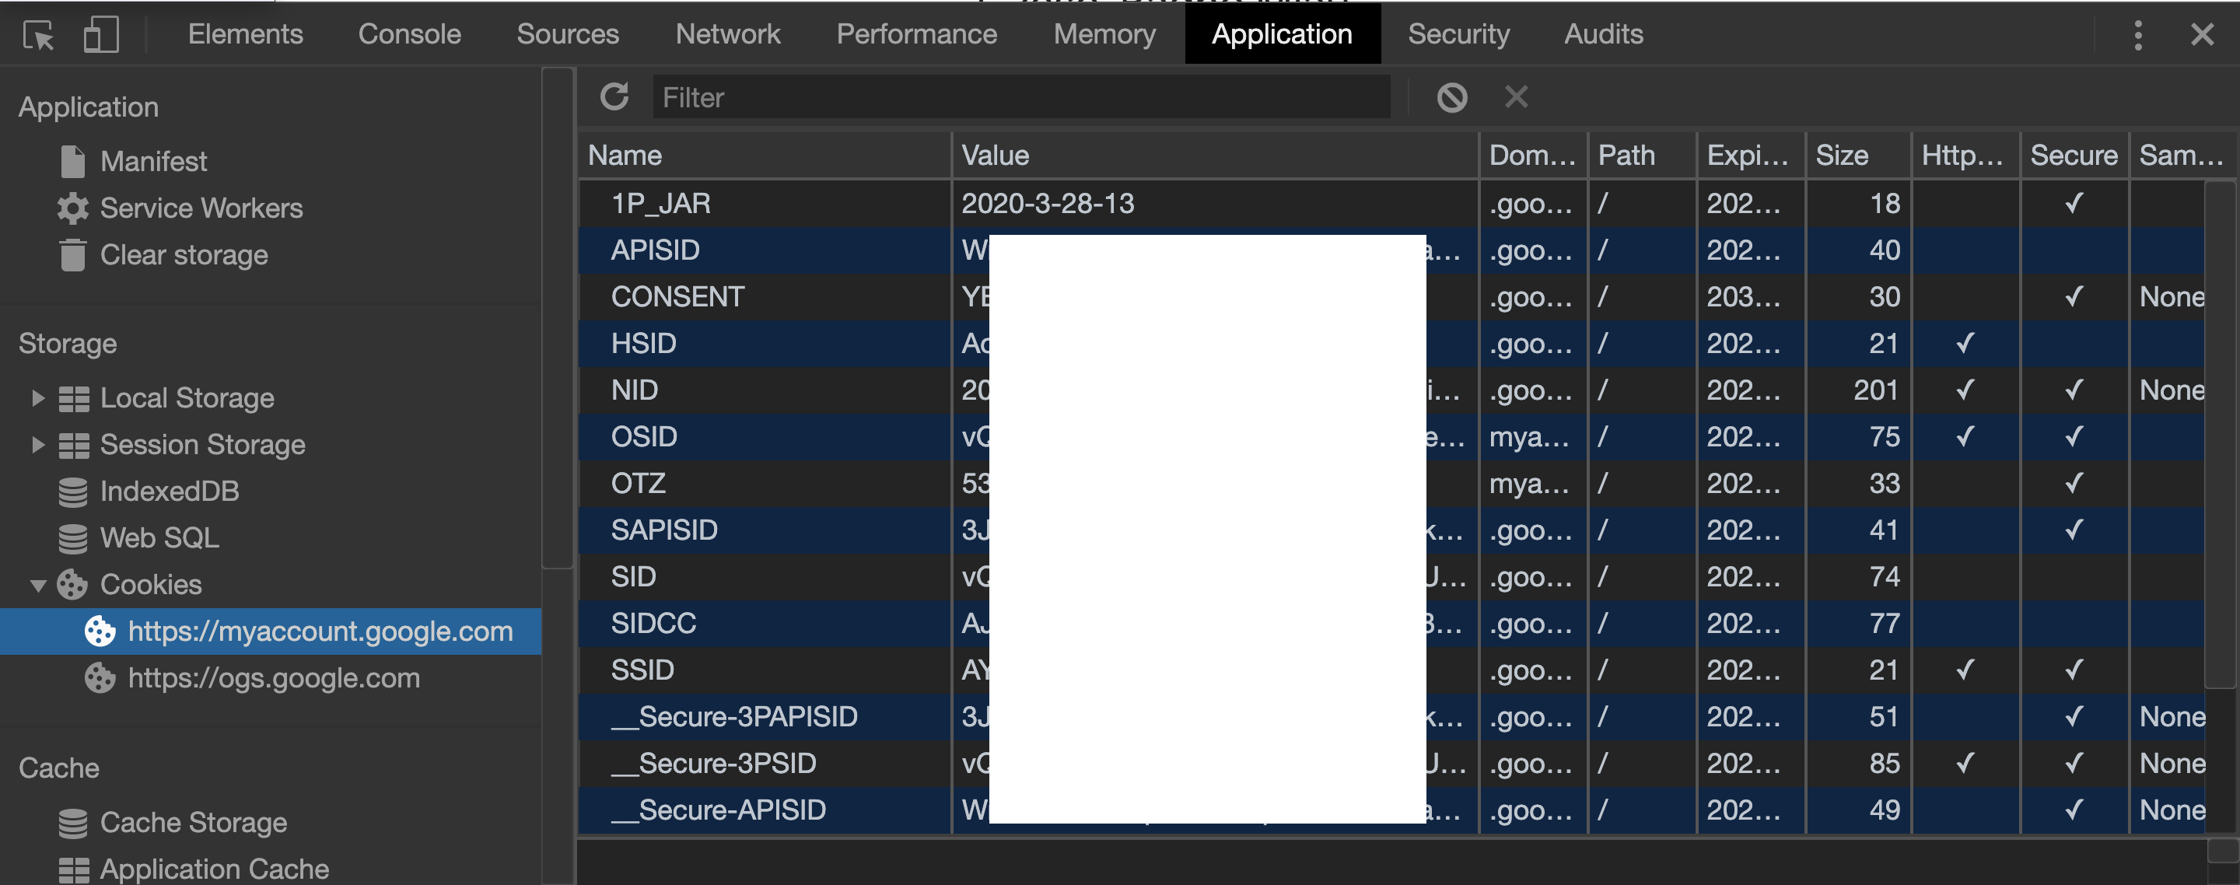Screen dimensions: 2240x885
Task: Switch to the Network tab
Action: click(x=727, y=34)
